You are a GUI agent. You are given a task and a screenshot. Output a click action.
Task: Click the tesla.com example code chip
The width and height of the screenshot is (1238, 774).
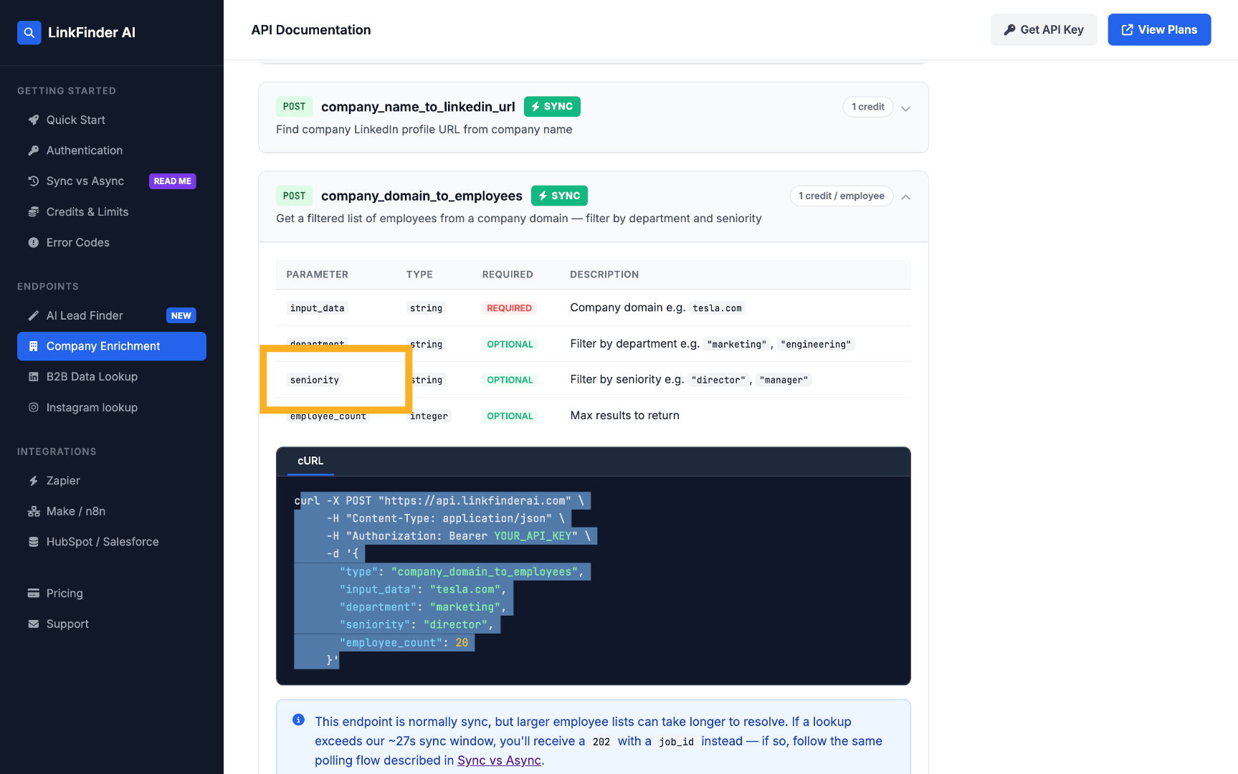point(718,308)
